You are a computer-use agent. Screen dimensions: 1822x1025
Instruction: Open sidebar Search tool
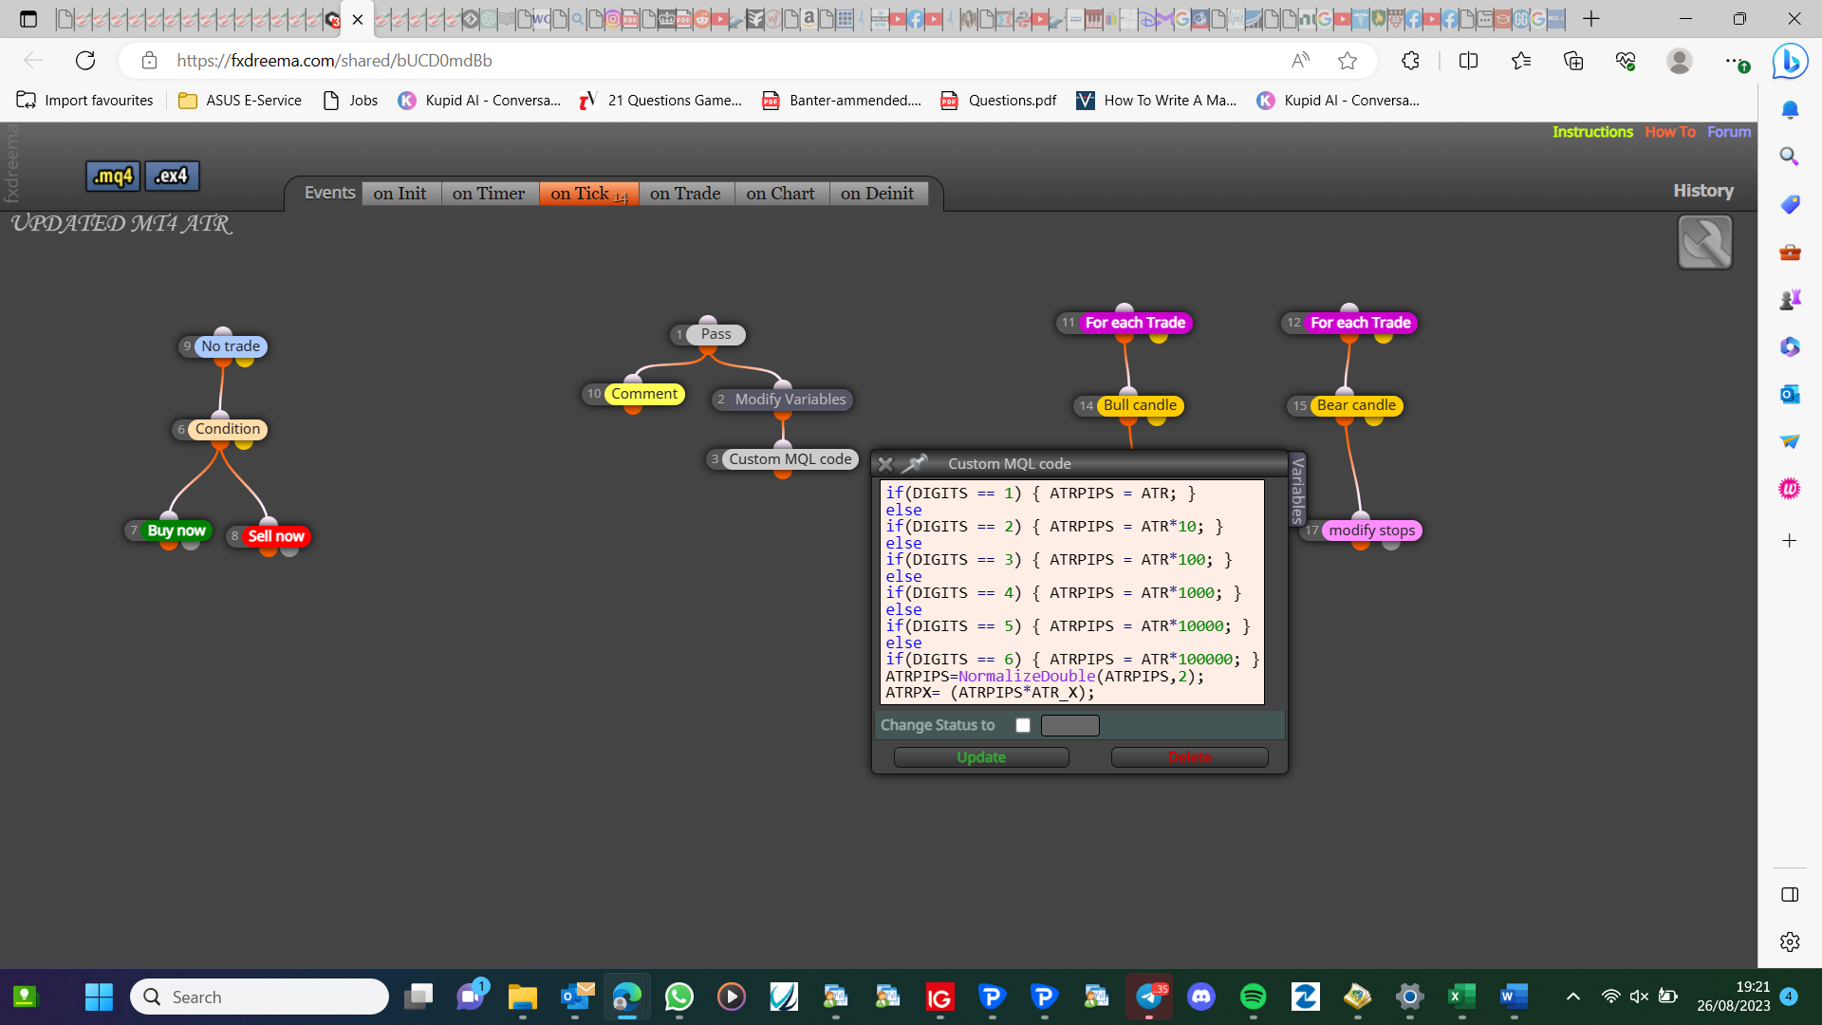coord(1790,157)
